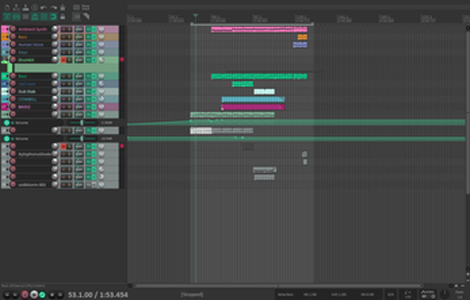
Task: Click the New Project toolbar icon
Action: 6,7
